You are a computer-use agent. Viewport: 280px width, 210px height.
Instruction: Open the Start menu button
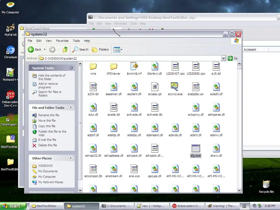point(13,206)
